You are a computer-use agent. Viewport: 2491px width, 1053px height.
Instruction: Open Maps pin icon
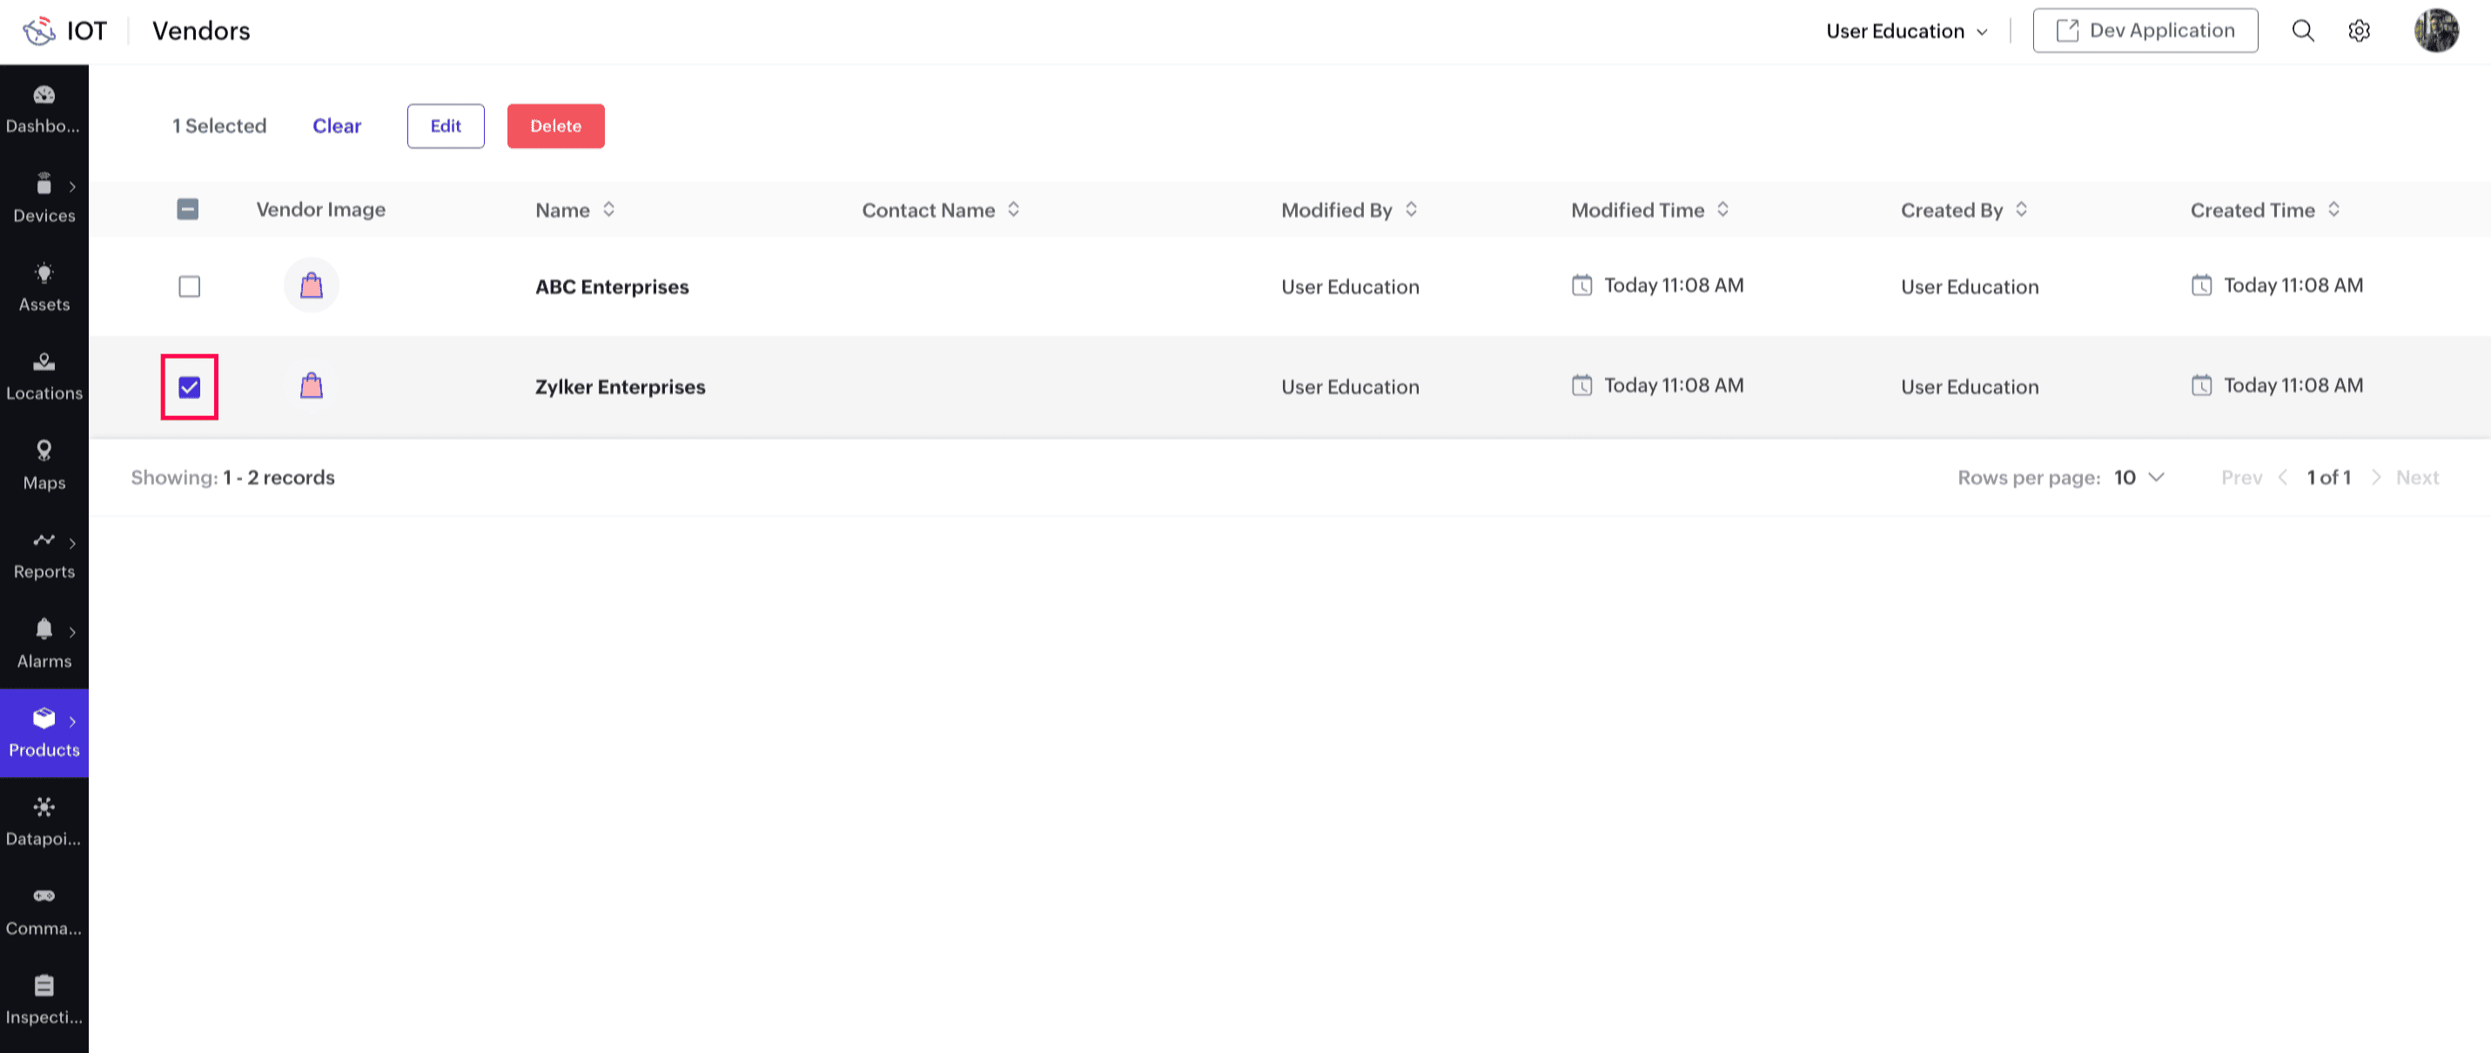point(44,452)
